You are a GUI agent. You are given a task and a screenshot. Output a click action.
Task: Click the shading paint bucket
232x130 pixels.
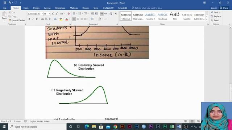click(100, 19)
